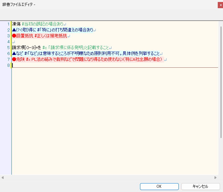
Task: Click comment #当初の誤記の場合あり
Action: pos(43,24)
